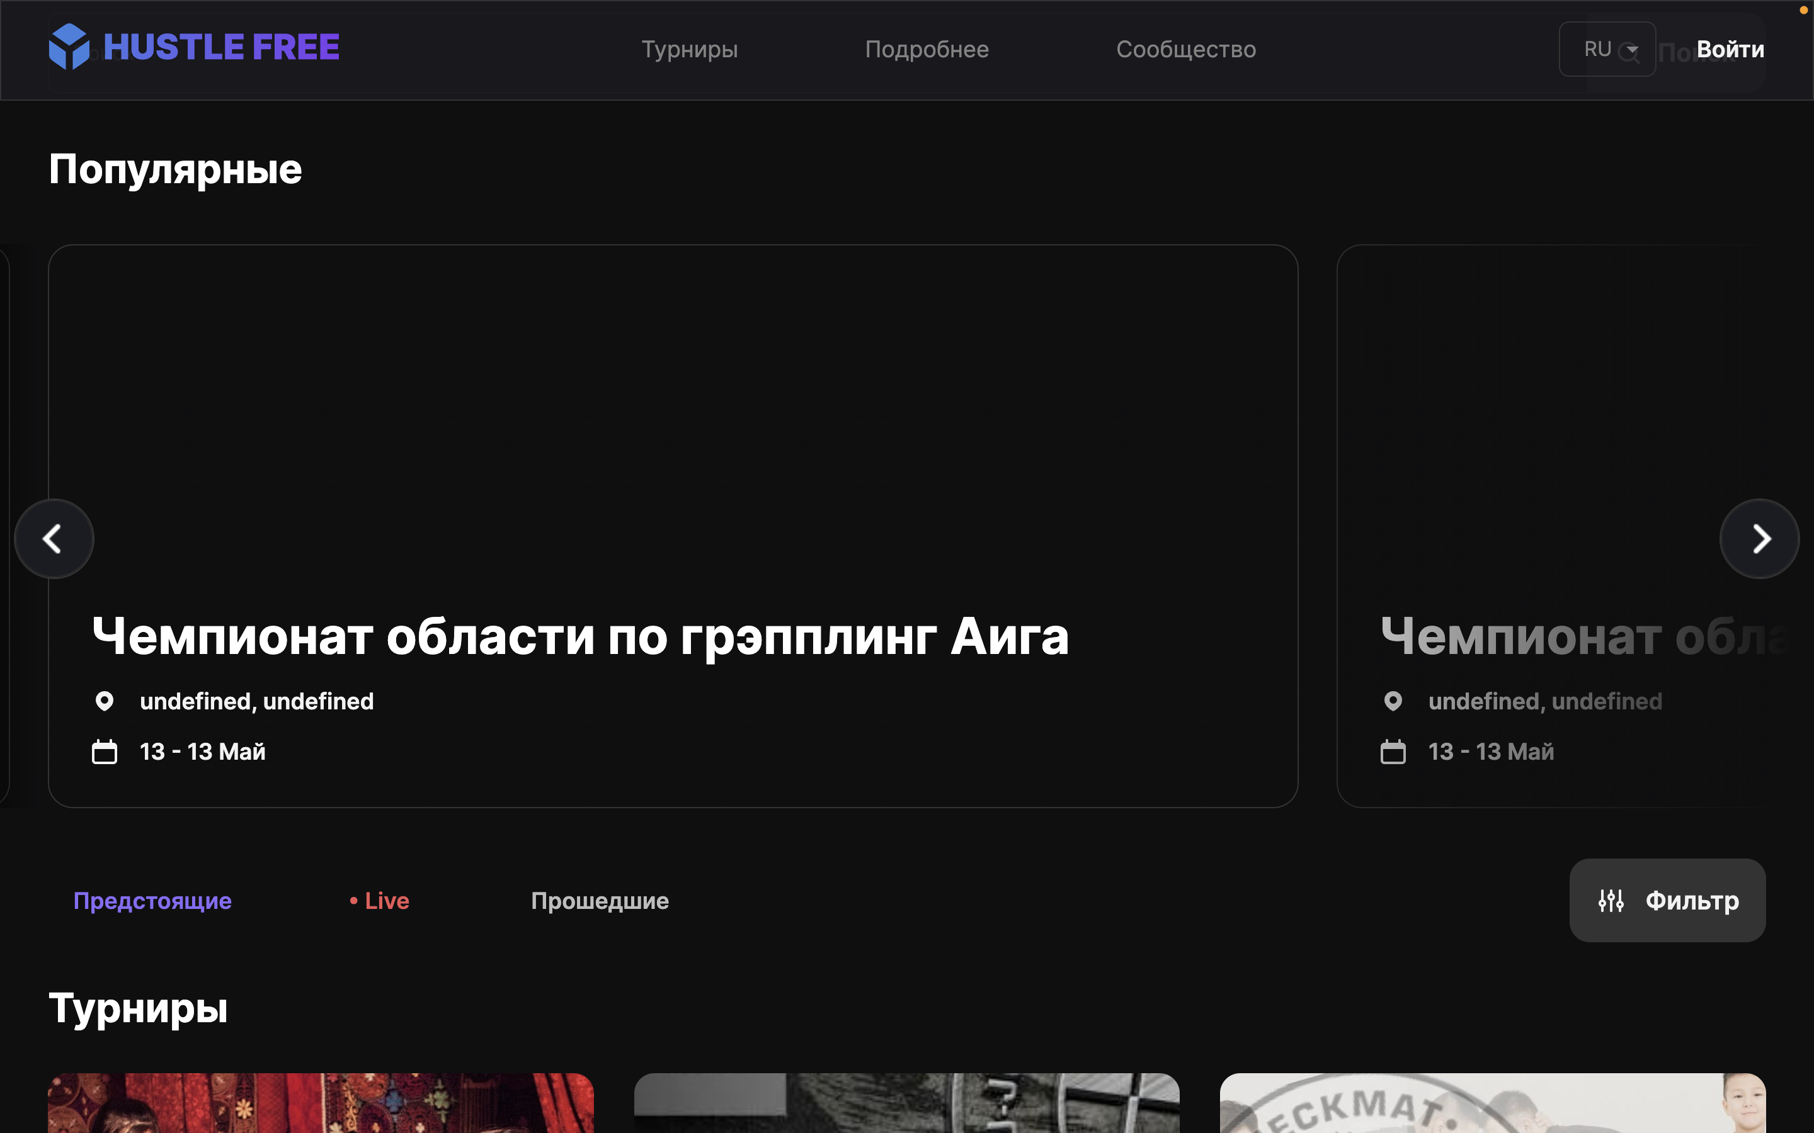1814x1133 pixels.
Task: Click the Hustle Free cube logo icon
Action: tap(69, 47)
